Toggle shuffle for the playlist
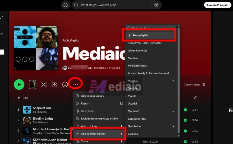This screenshot has width=233, height=144. [x=44, y=84]
